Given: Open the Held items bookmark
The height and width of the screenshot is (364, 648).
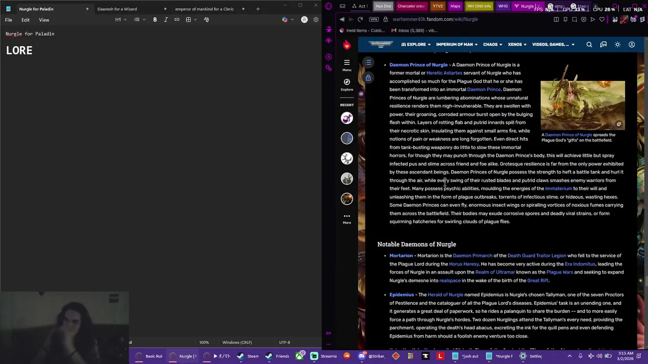Looking at the screenshot, I should (362, 30).
